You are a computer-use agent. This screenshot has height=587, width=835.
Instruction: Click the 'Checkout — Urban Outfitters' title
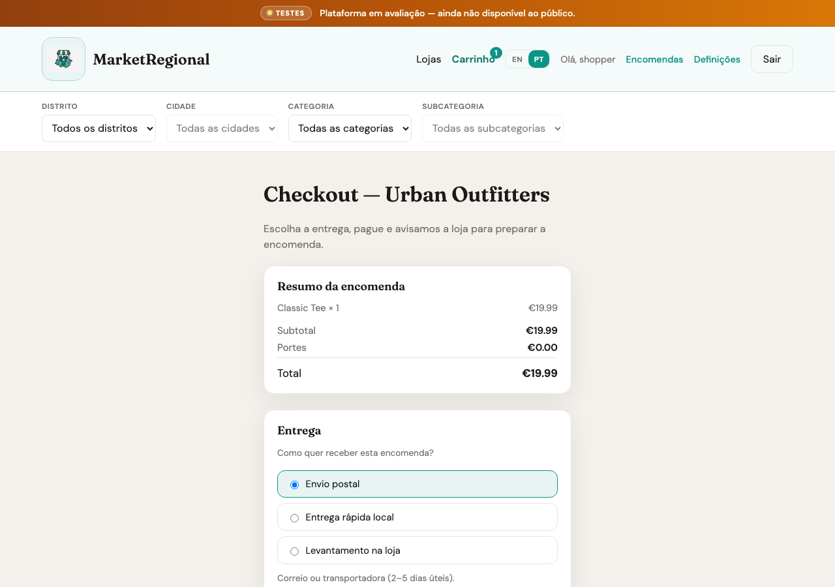click(x=406, y=194)
